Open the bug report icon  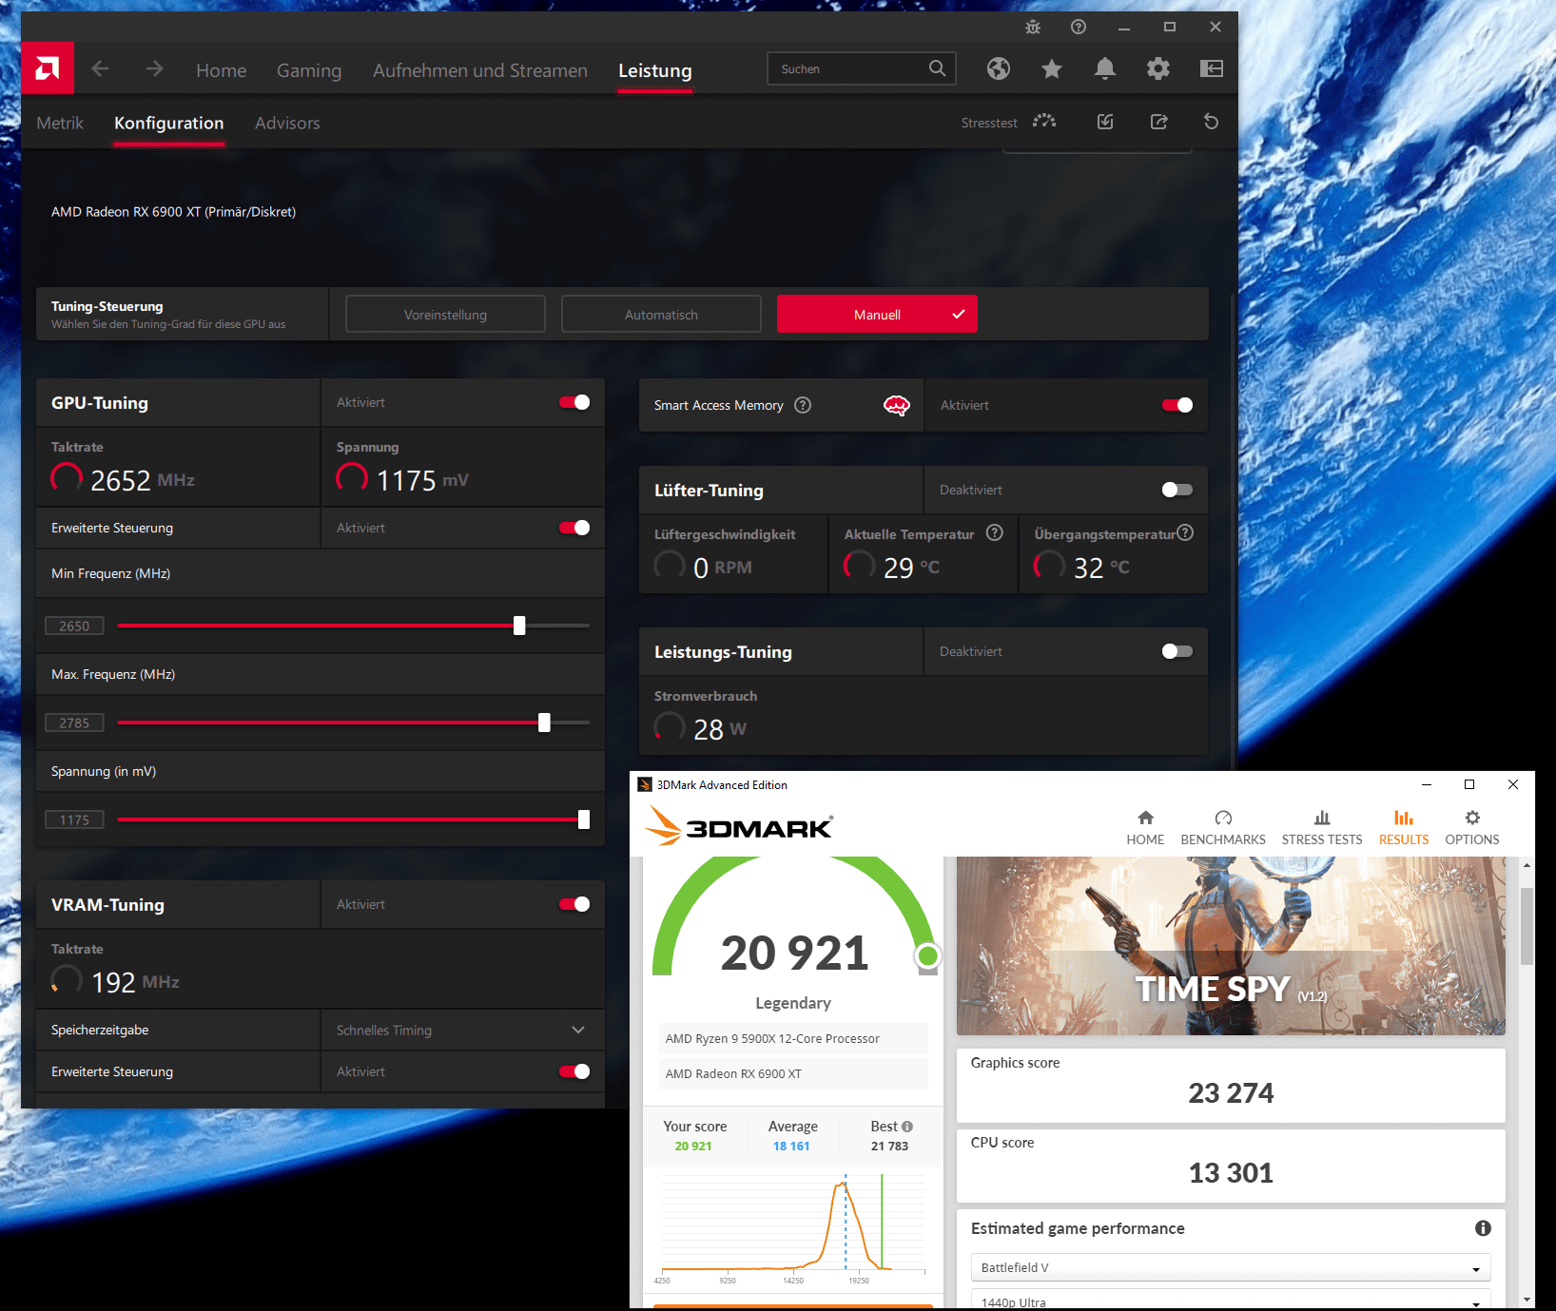[1033, 27]
